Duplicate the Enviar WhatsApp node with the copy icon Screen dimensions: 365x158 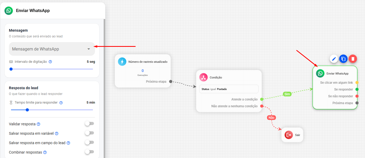click(343, 59)
